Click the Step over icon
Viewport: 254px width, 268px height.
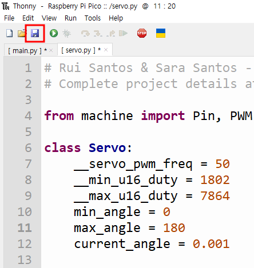85,34
